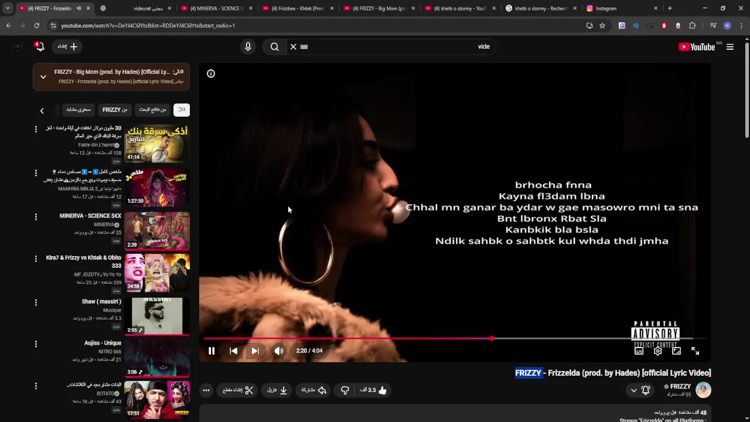The height and width of the screenshot is (422, 750).
Task: Open more actions ellipsis under video
Action: pyautogui.click(x=206, y=390)
